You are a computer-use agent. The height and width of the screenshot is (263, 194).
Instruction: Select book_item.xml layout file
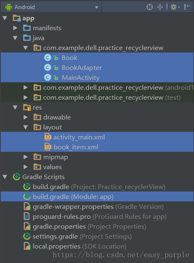(97, 147)
